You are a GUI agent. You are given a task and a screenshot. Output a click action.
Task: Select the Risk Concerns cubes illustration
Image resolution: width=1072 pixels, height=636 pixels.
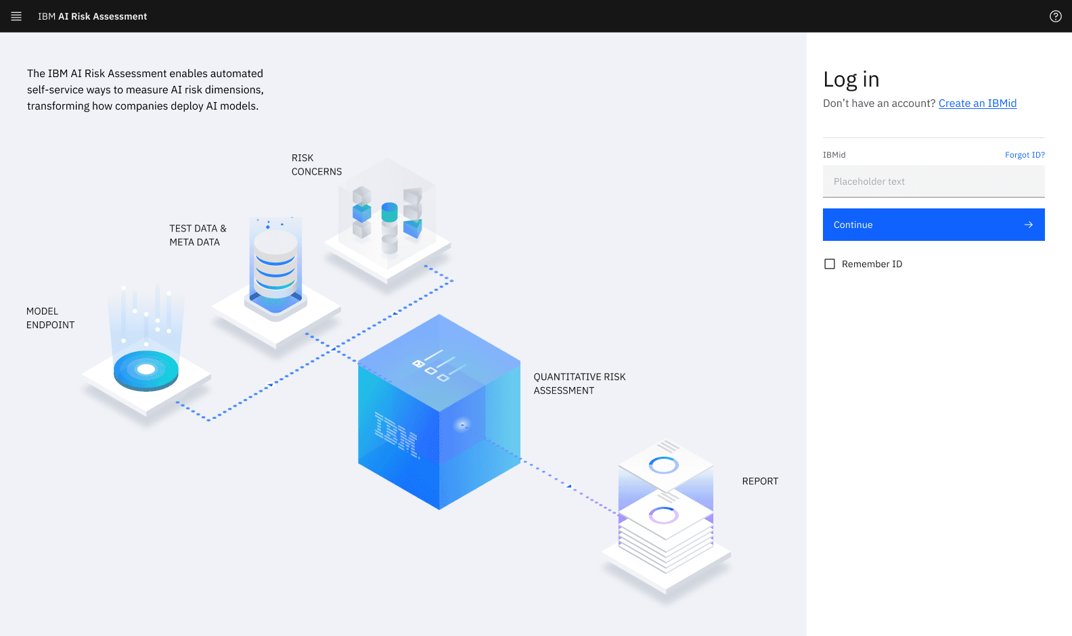point(387,221)
